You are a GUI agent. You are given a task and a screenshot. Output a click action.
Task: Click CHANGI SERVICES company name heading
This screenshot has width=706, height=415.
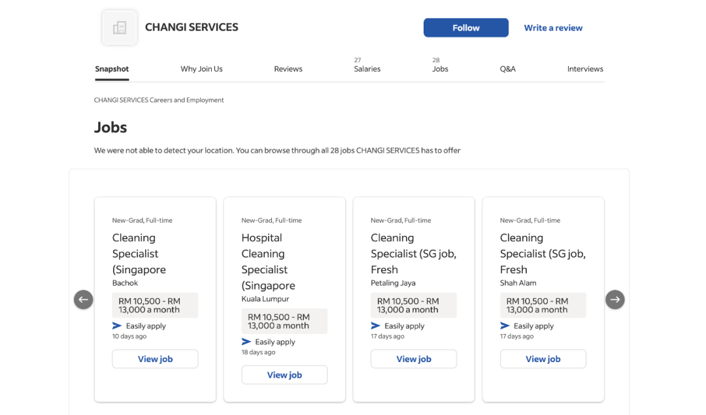tap(192, 27)
